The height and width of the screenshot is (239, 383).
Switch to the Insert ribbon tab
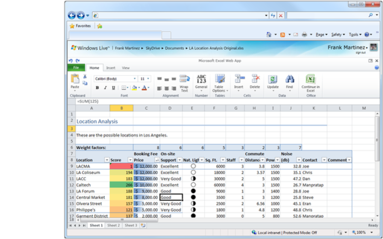(111, 68)
